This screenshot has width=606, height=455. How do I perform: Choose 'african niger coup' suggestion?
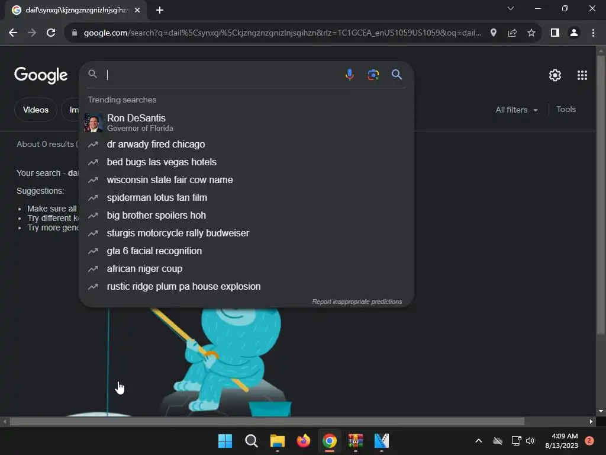click(246, 269)
